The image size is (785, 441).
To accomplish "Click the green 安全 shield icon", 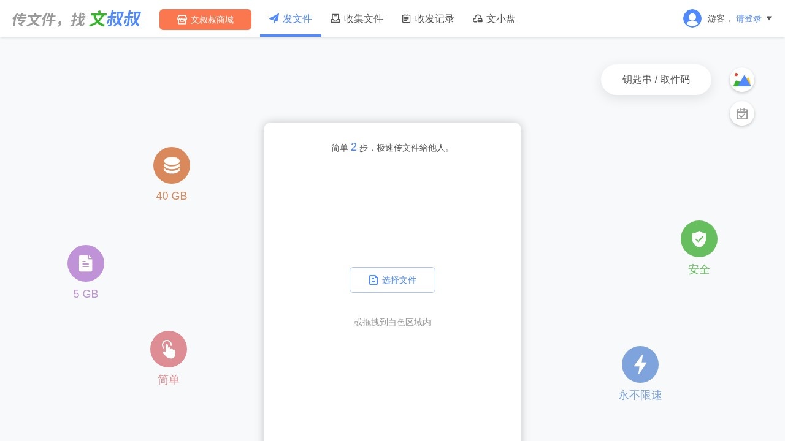I will 699,239.
